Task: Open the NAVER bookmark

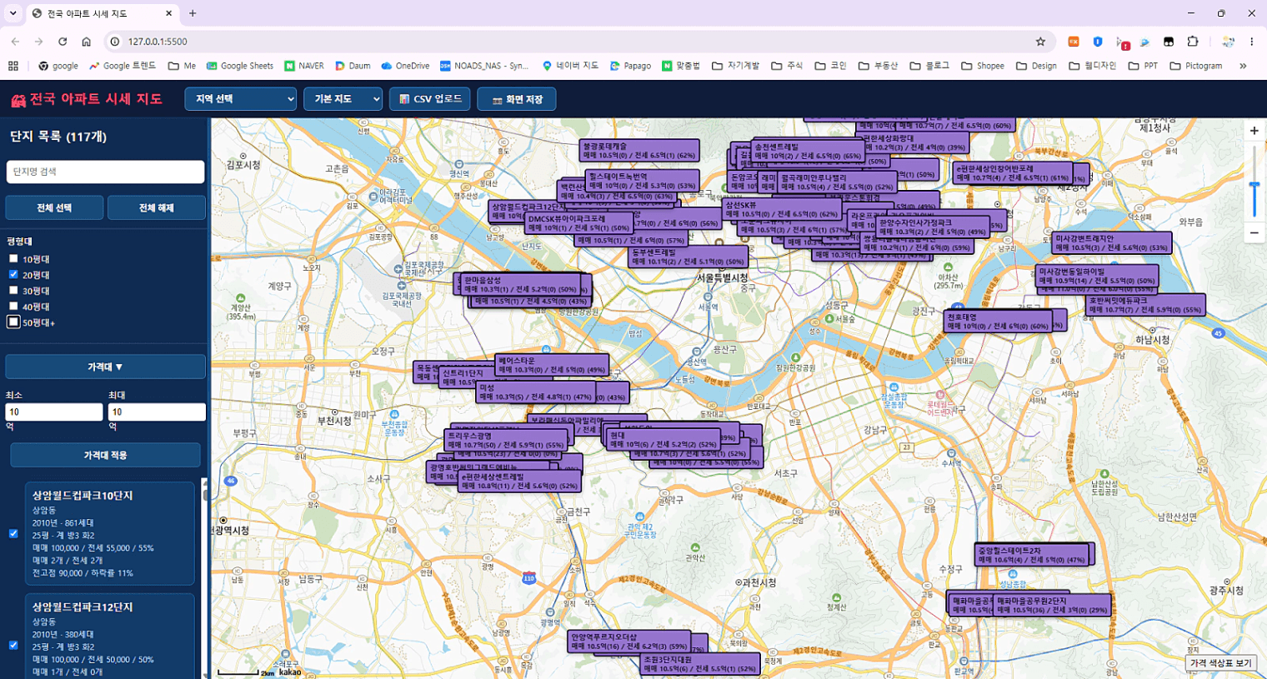Action: coord(304,66)
